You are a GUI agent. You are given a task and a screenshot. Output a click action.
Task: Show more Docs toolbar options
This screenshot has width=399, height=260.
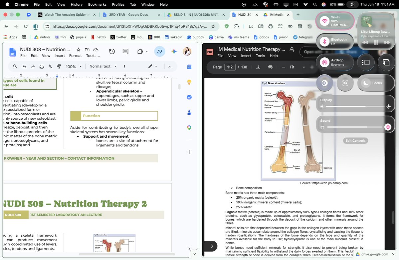(124, 67)
